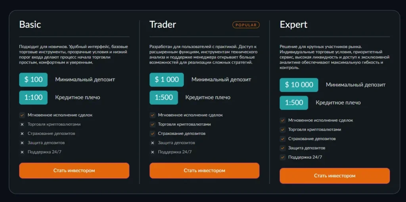Screen dimensions: 406x202
Task: Click Trader's Поддержка 24/7 cross icon
Action: 153,152
